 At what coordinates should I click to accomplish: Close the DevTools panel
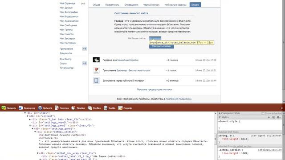(x=282, y=108)
